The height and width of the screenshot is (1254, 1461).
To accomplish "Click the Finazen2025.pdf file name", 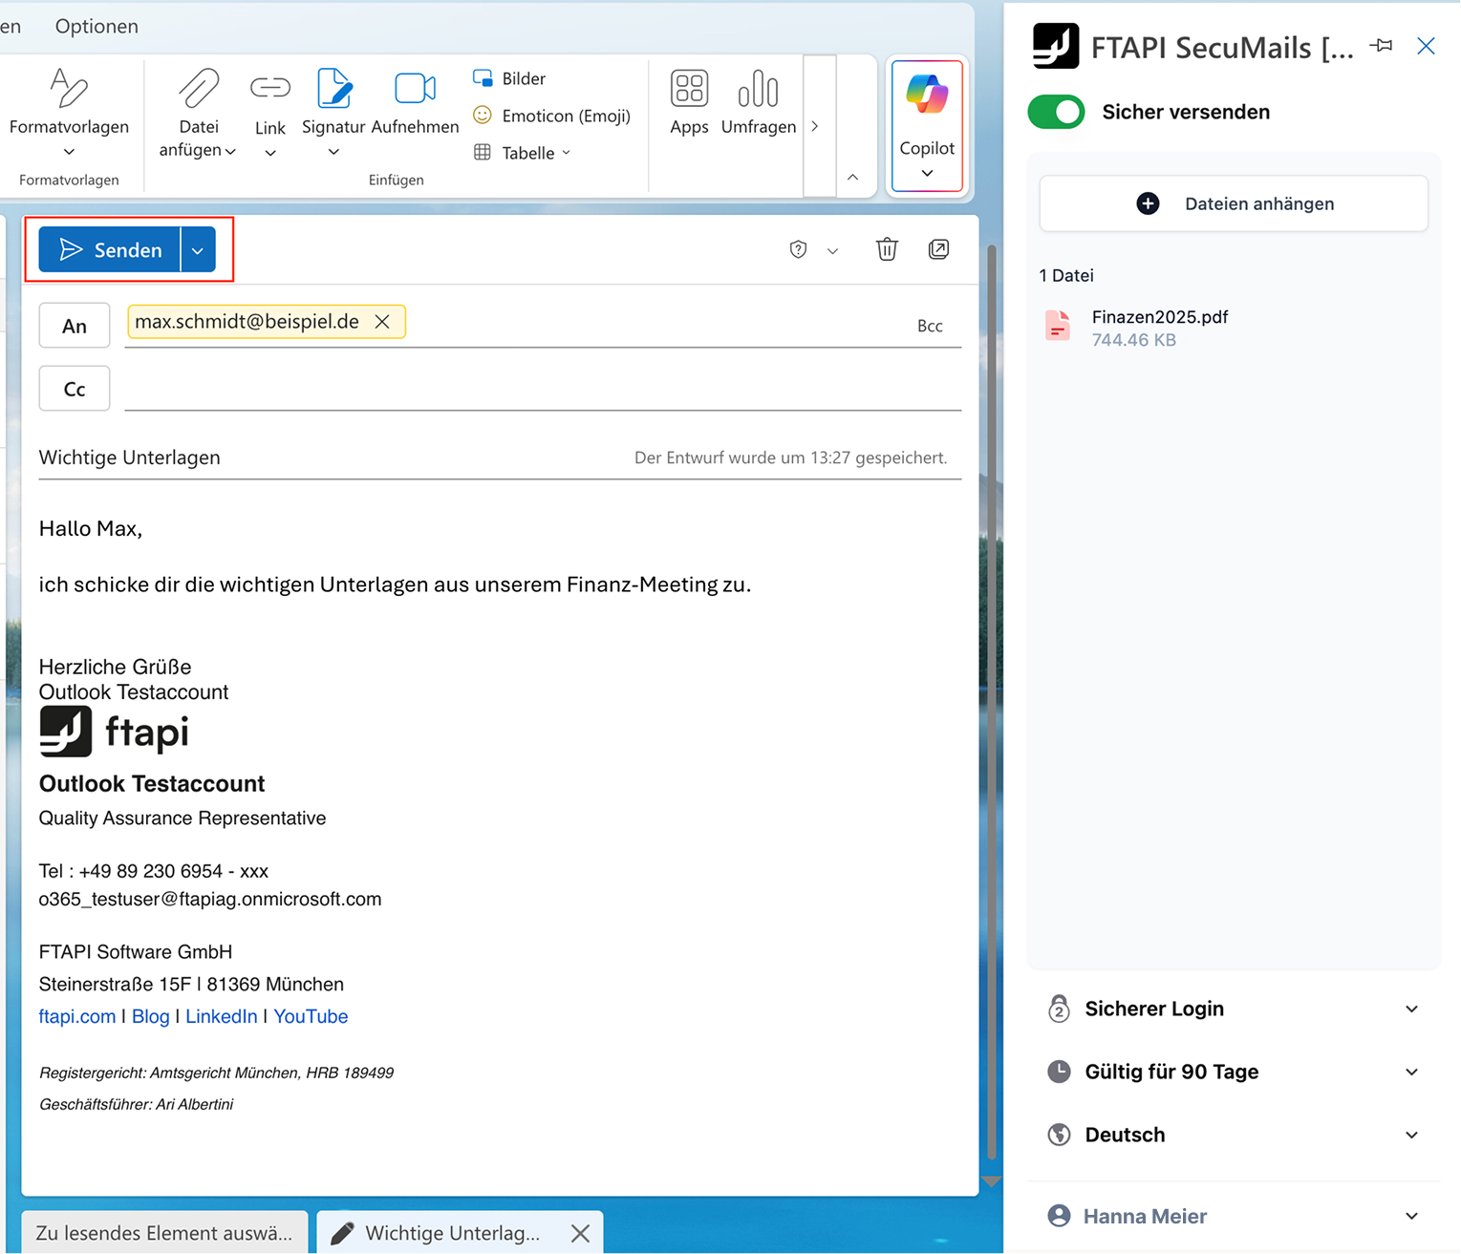I will click(x=1160, y=317).
